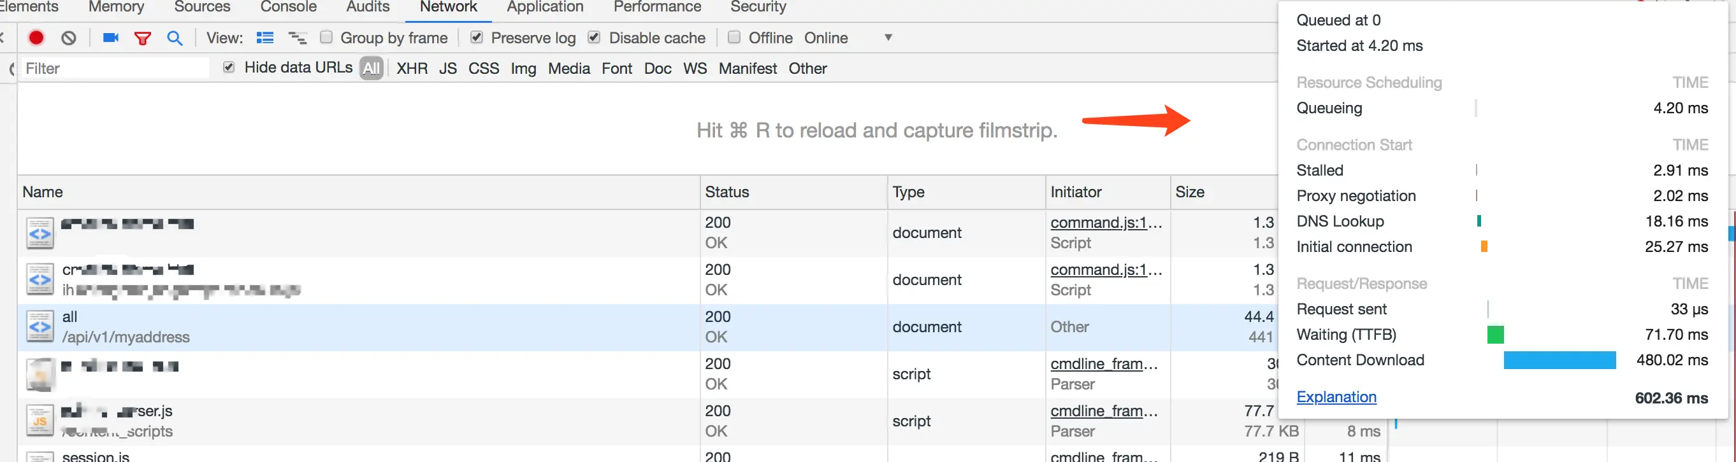Click document icon of 'all' request
Screen dimensions: 1736x462
coord(40,327)
